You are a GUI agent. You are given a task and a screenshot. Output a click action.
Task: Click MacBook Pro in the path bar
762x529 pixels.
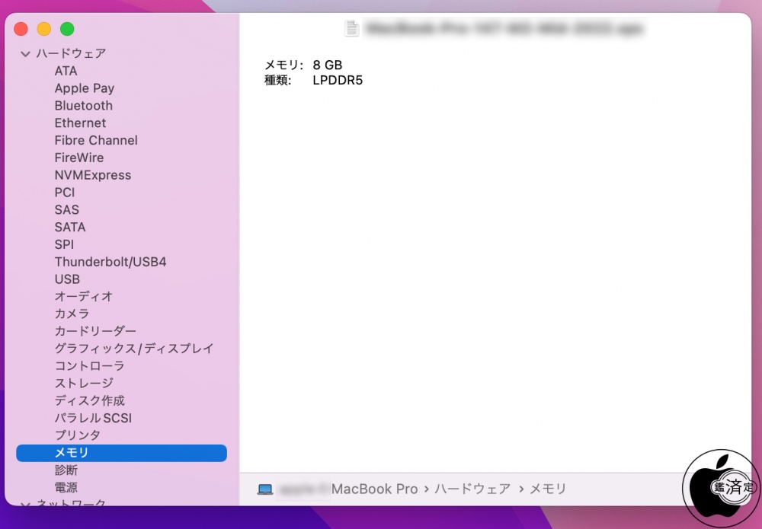tap(374, 489)
